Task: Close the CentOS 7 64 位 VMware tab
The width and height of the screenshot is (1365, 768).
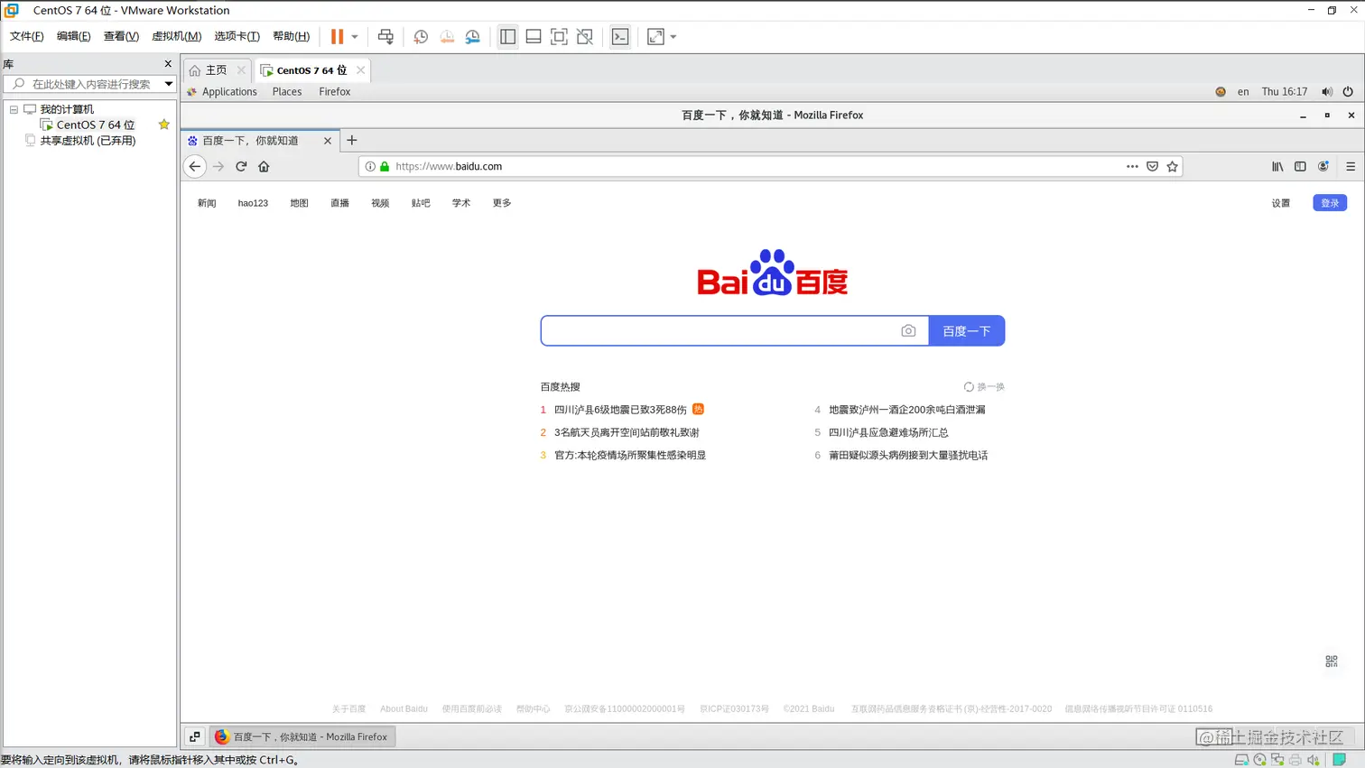Action: (x=361, y=70)
